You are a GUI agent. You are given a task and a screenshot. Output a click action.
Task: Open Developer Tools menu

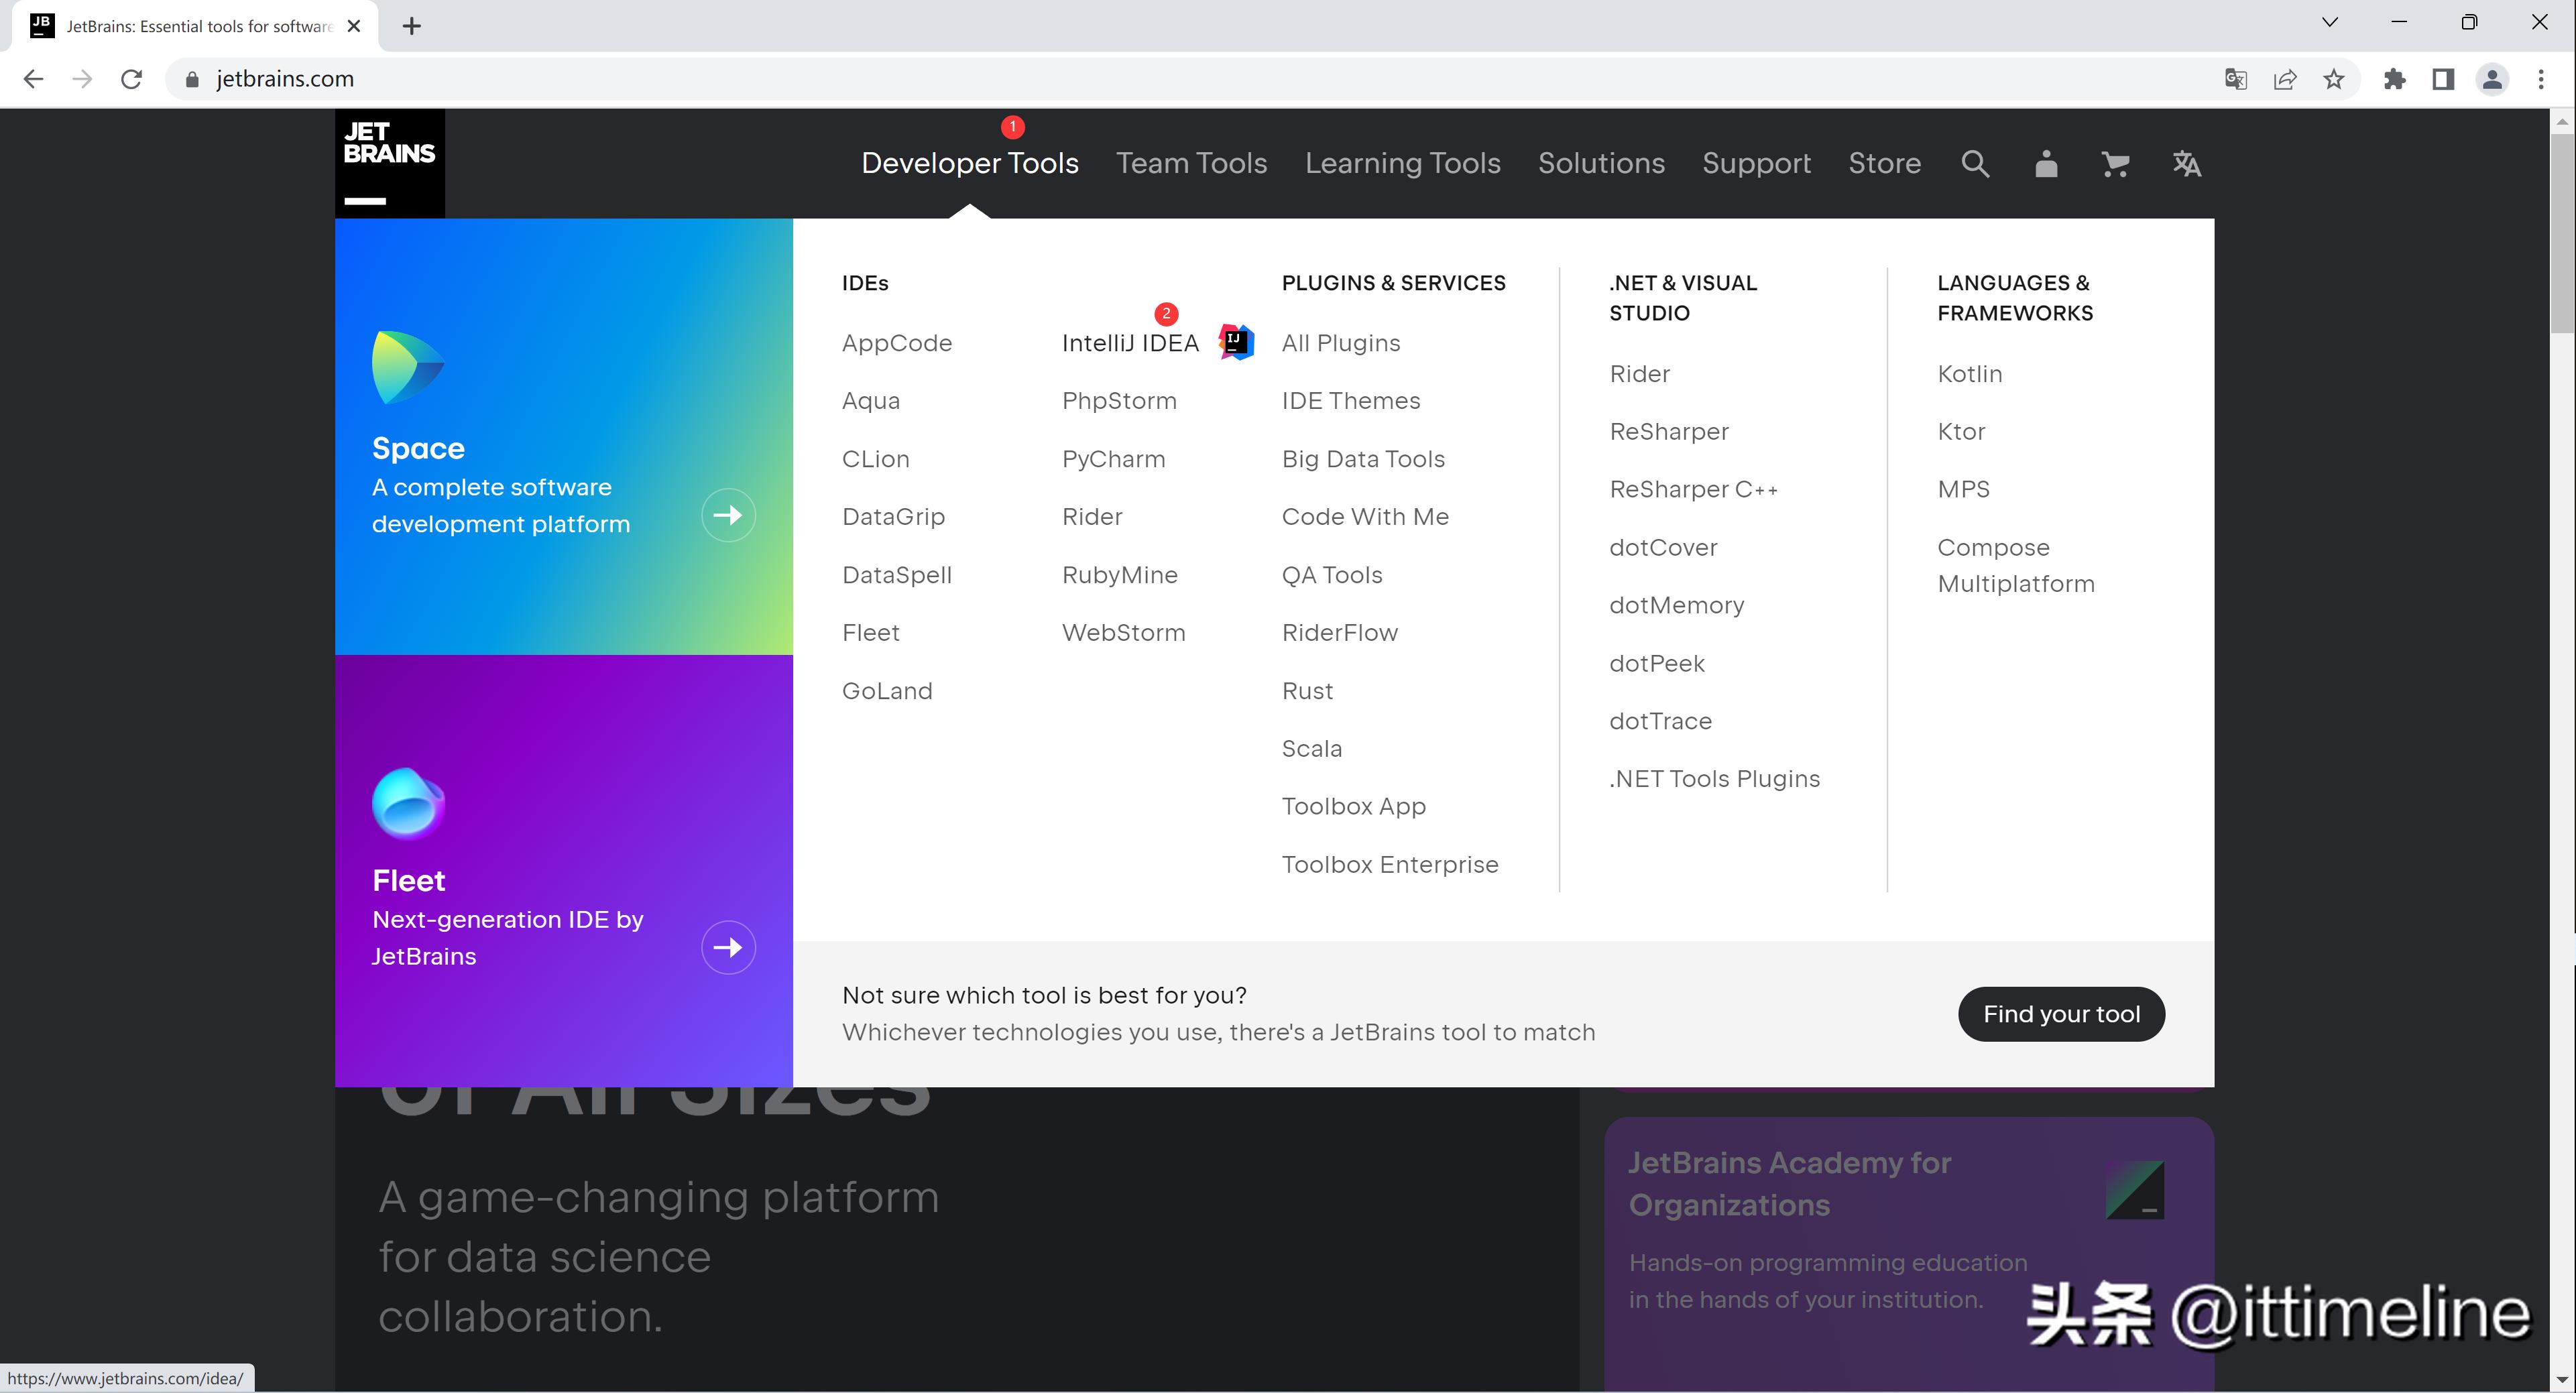[969, 163]
